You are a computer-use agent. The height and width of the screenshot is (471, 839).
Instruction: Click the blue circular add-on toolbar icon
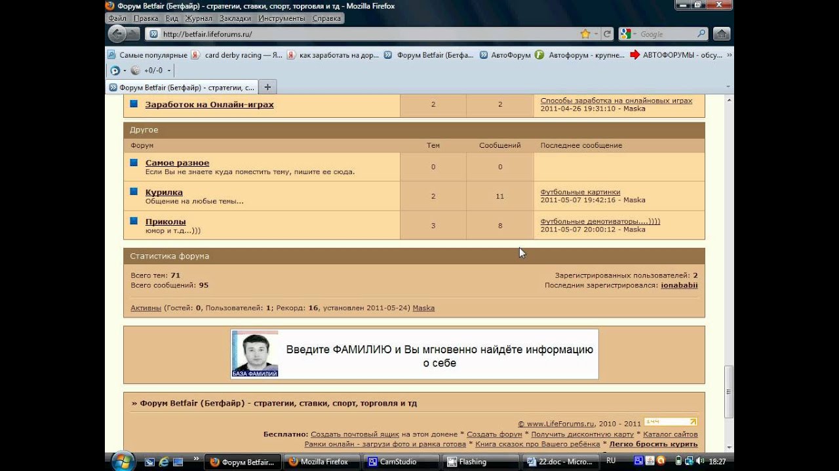click(115, 71)
